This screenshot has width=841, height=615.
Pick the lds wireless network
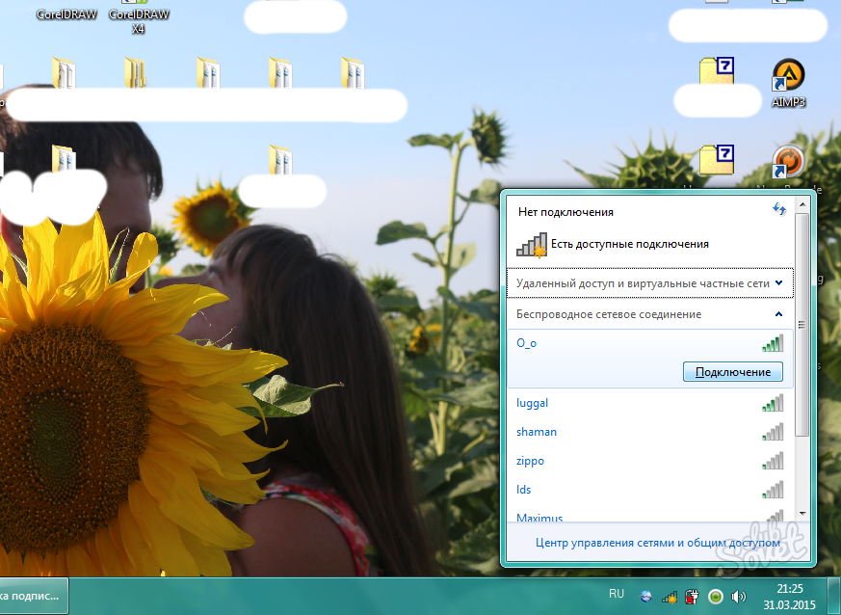[524, 490]
